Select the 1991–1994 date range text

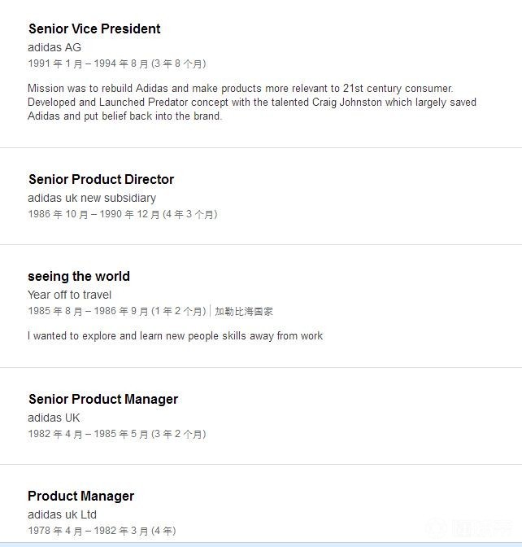(x=116, y=63)
